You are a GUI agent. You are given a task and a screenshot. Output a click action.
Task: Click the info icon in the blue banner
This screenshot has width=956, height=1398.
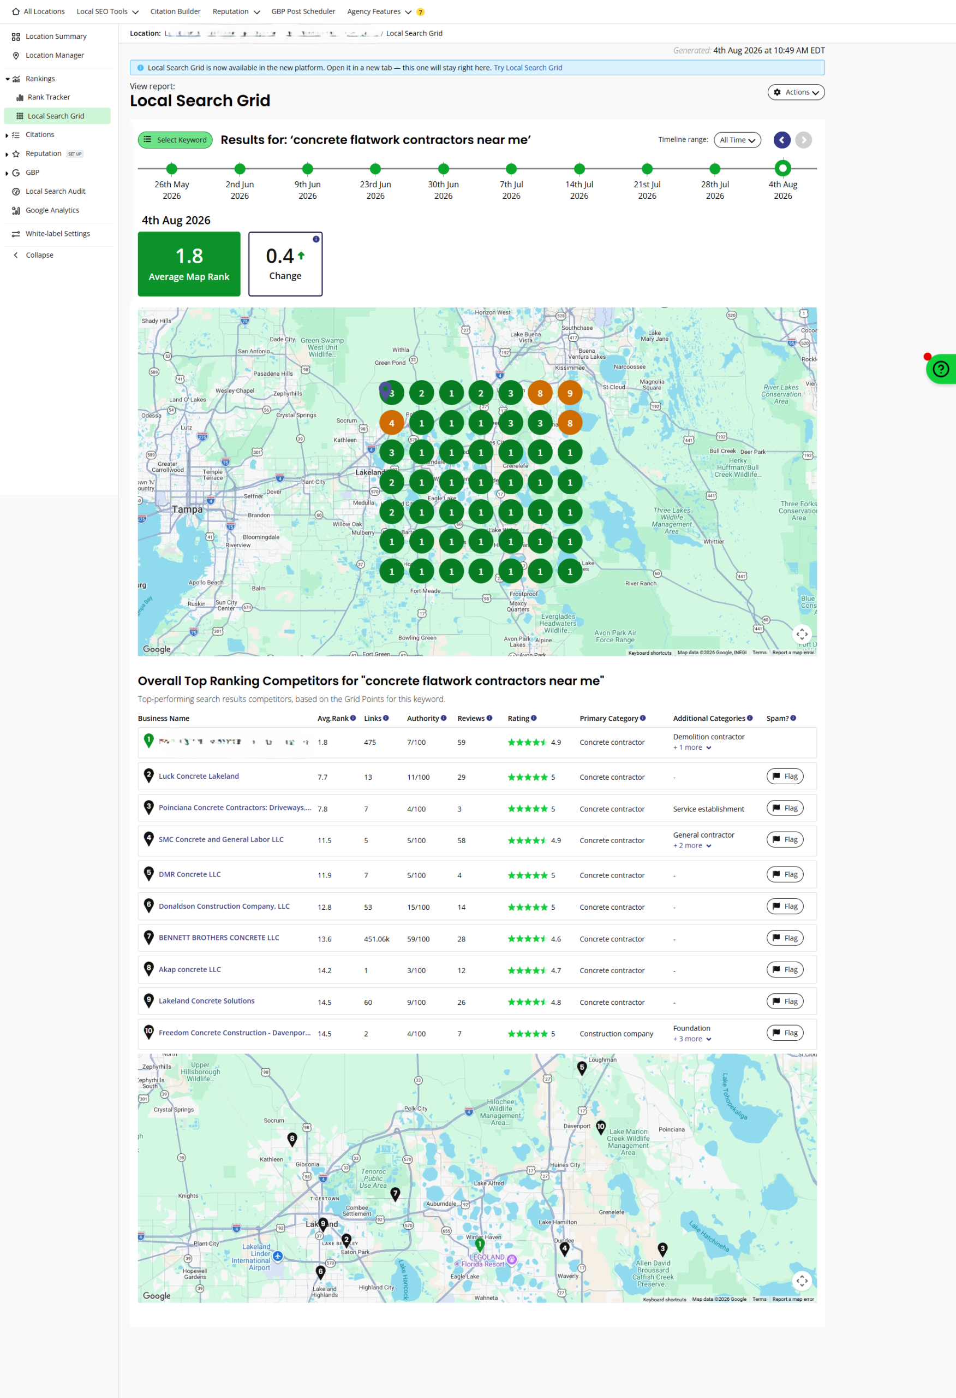point(141,68)
